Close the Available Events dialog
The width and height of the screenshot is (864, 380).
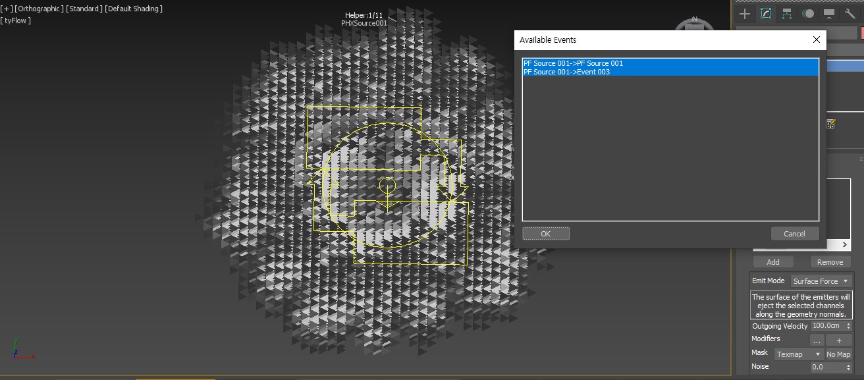[817, 40]
